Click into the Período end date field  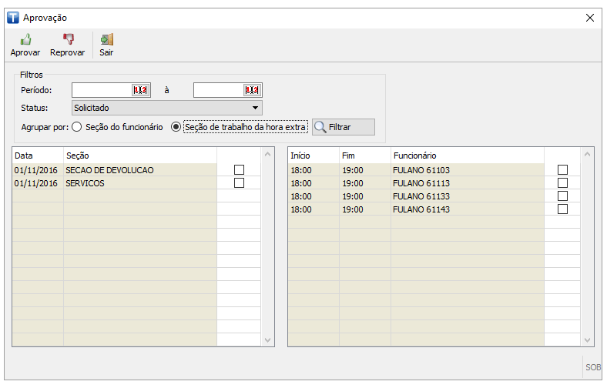[x=217, y=90]
